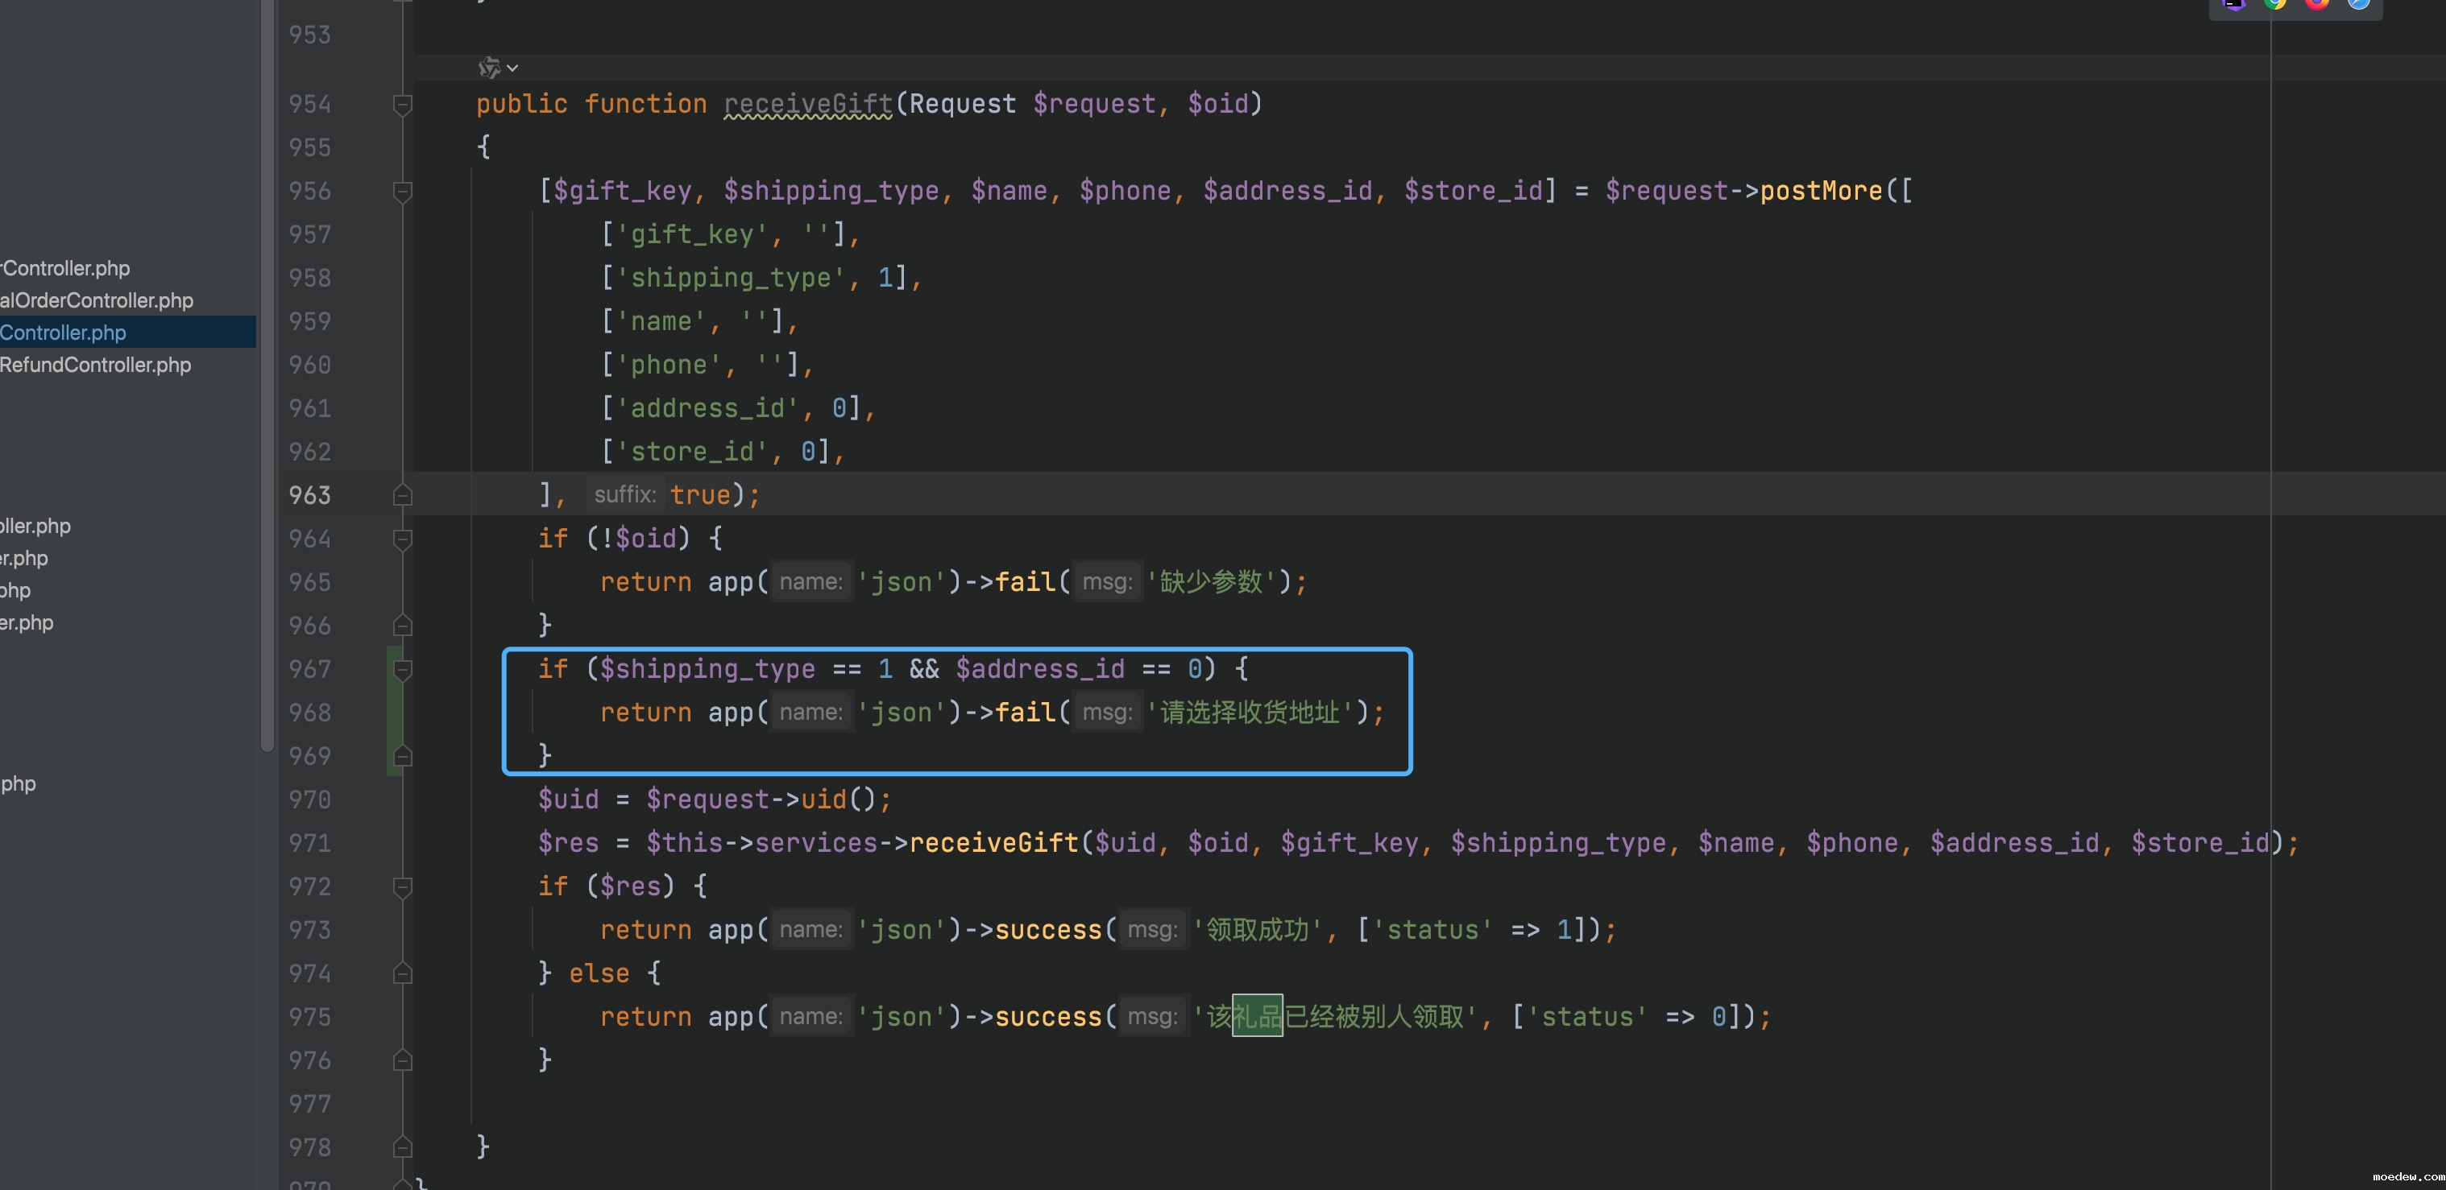Fold the shipping_type if block on line 967
This screenshot has width=2446, height=1190.
[x=403, y=670]
